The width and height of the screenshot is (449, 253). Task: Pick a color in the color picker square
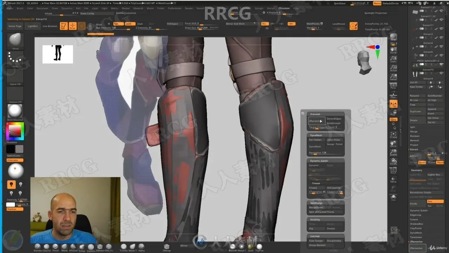point(15,131)
